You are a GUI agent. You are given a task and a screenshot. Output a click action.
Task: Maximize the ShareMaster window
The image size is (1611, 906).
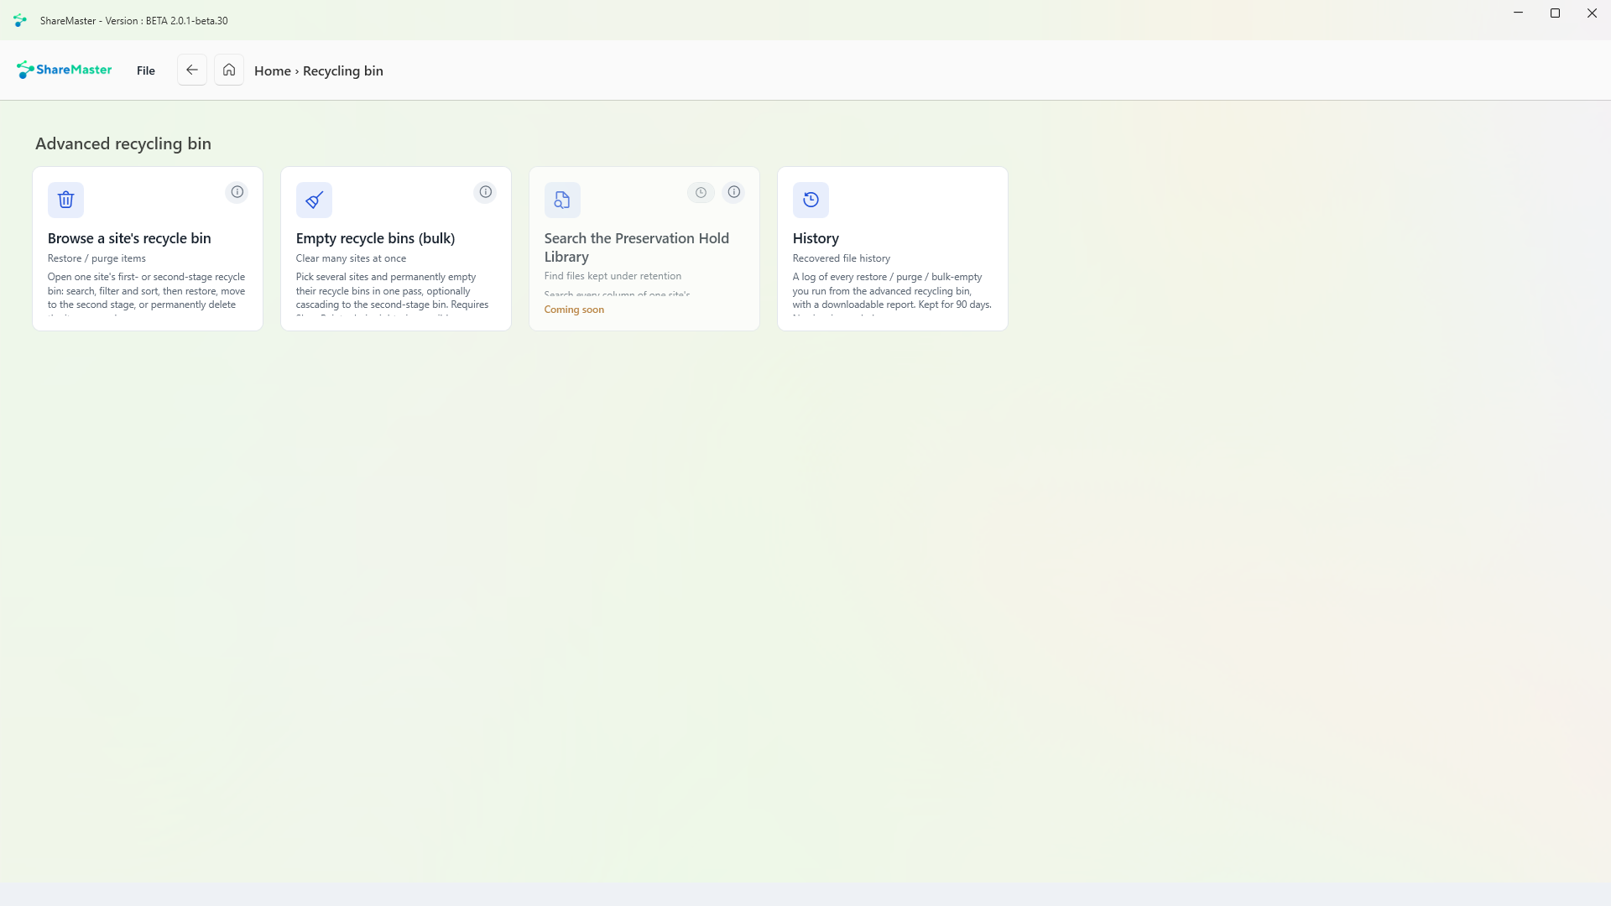(x=1555, y=13)
